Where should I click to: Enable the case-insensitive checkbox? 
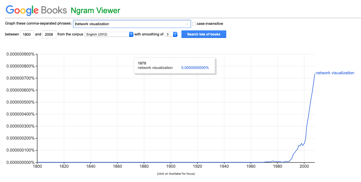coord(194,24)
